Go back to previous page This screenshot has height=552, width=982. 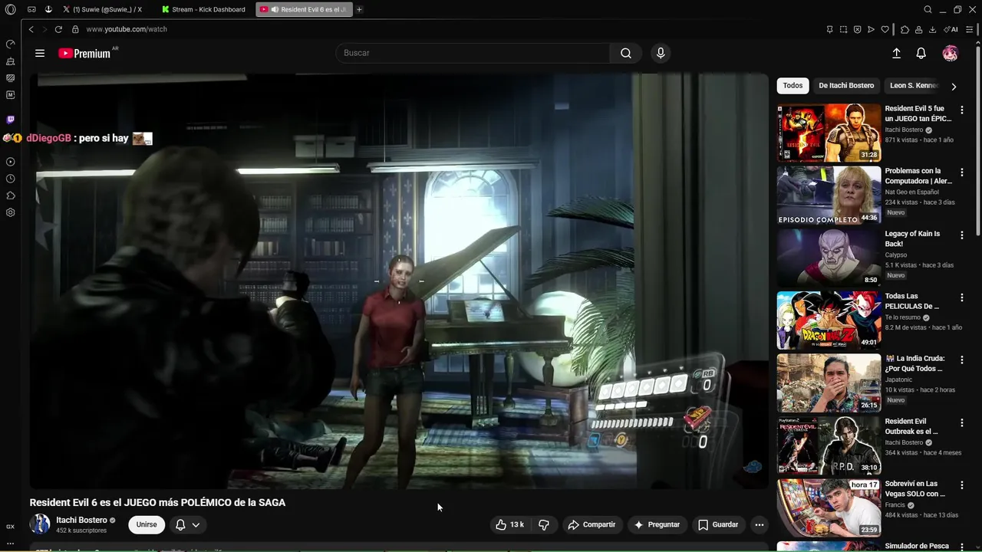coord(31,29)
